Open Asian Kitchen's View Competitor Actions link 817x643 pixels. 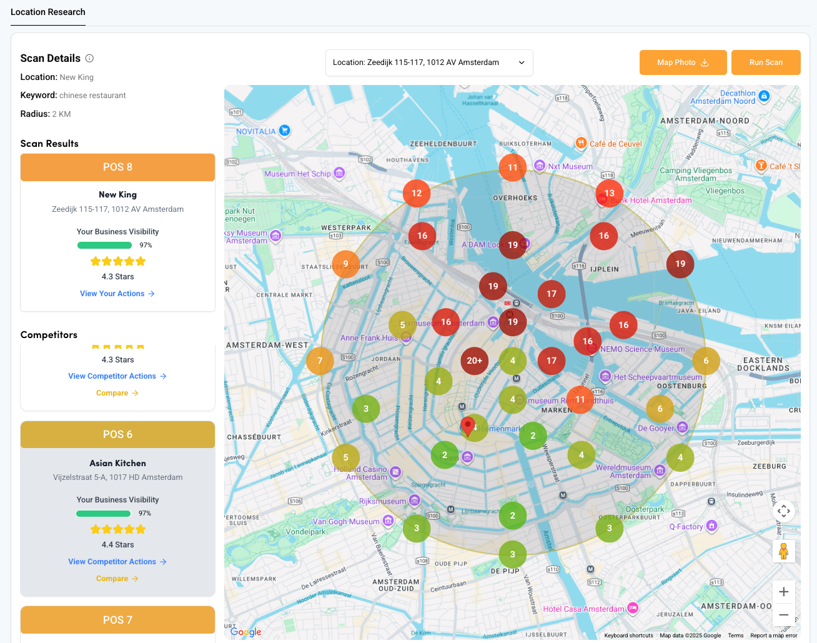[x=117, y=562]
